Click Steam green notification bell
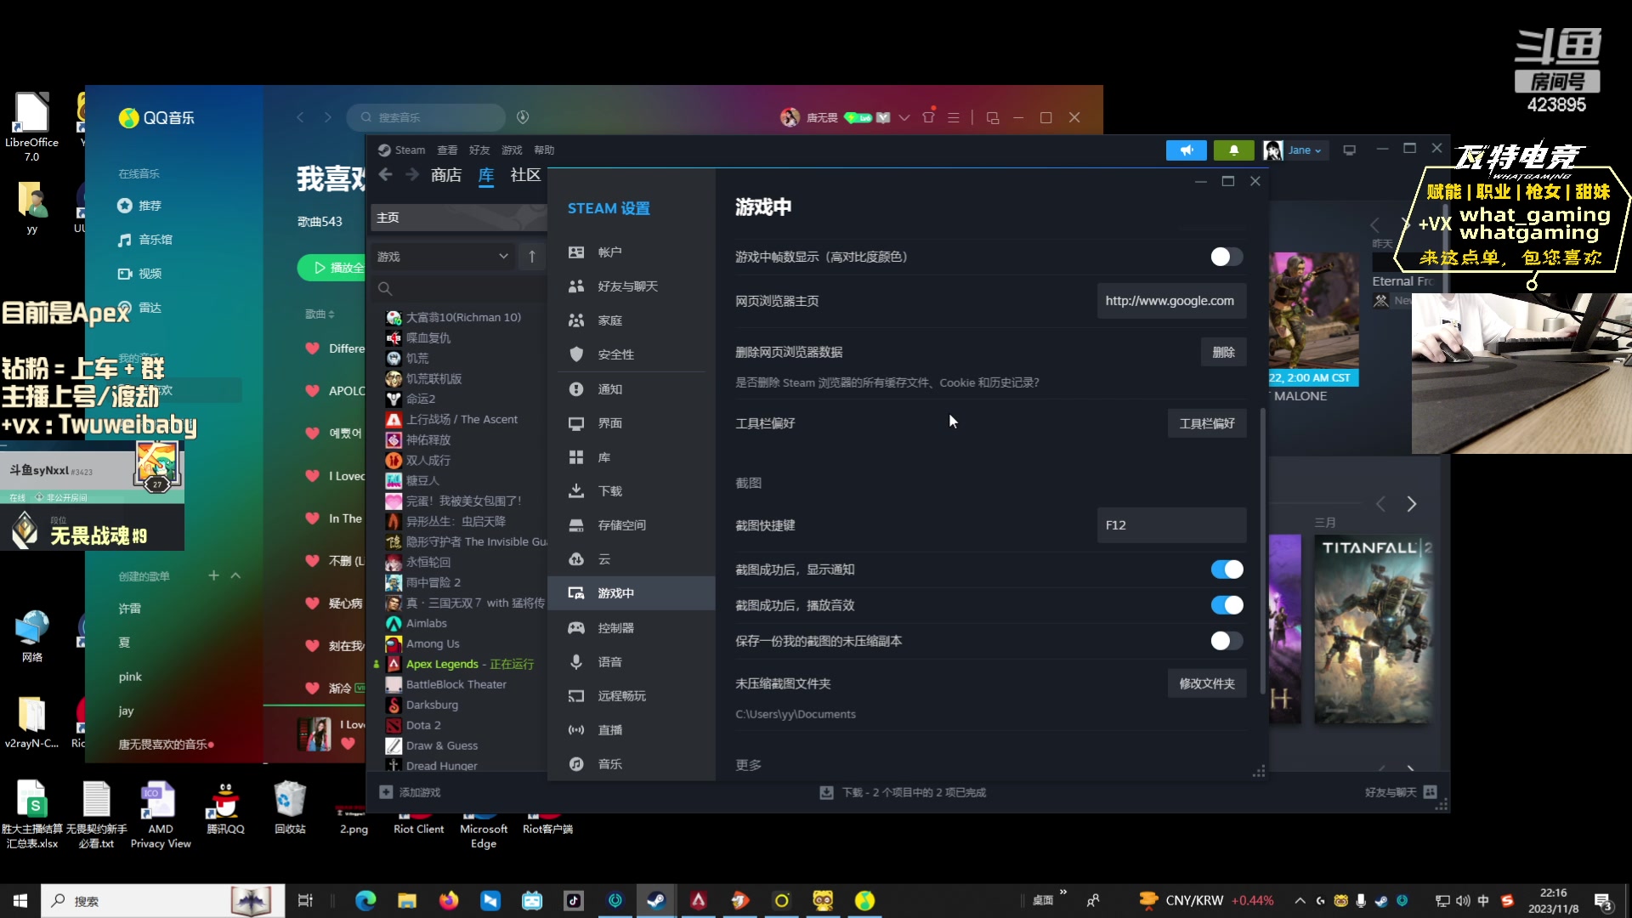The width and height of the screenshot is (1632, 918). tap(1233, 150)
